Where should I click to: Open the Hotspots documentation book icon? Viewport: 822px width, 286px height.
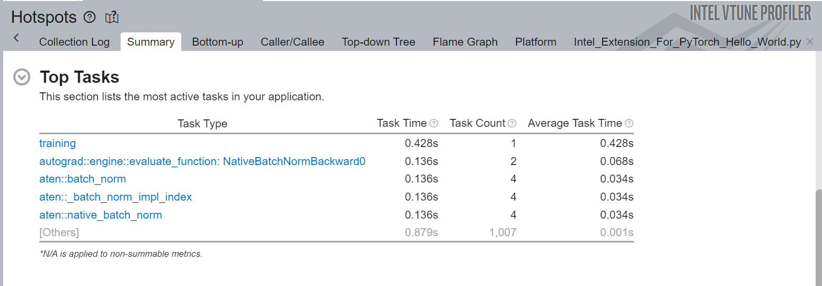[x=112, y=18]
